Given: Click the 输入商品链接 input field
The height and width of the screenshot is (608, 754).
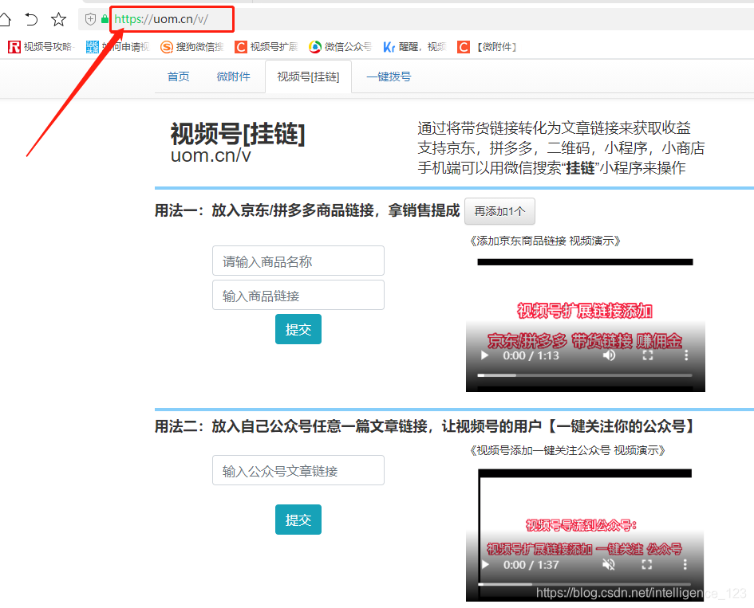Looking at the screenshot, I should click(x=298, y=295).
